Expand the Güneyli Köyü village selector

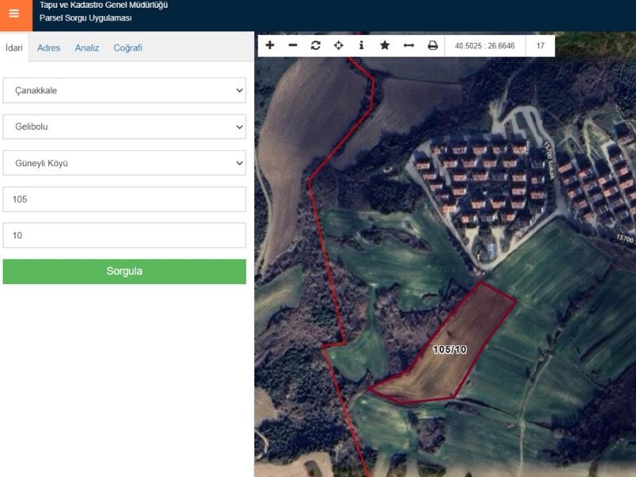click(123, 163)
